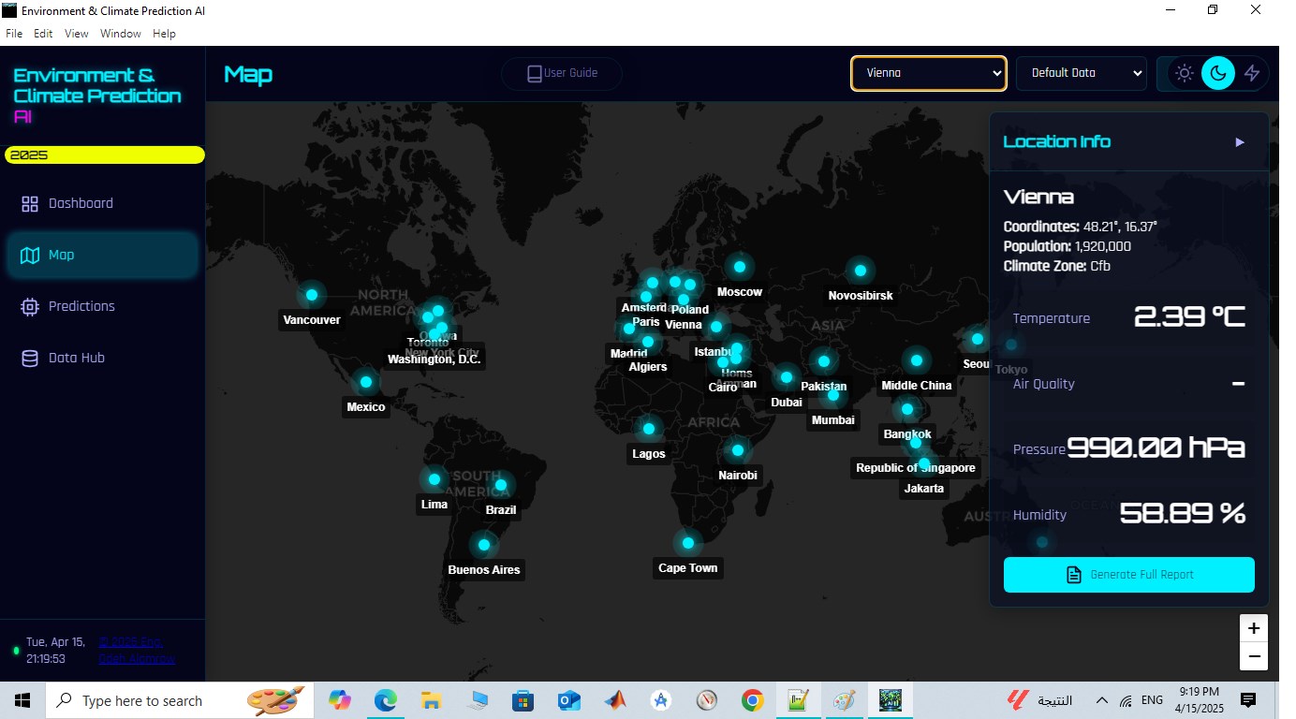
Task: Open the View menu
Action: (x=77, y=34)
